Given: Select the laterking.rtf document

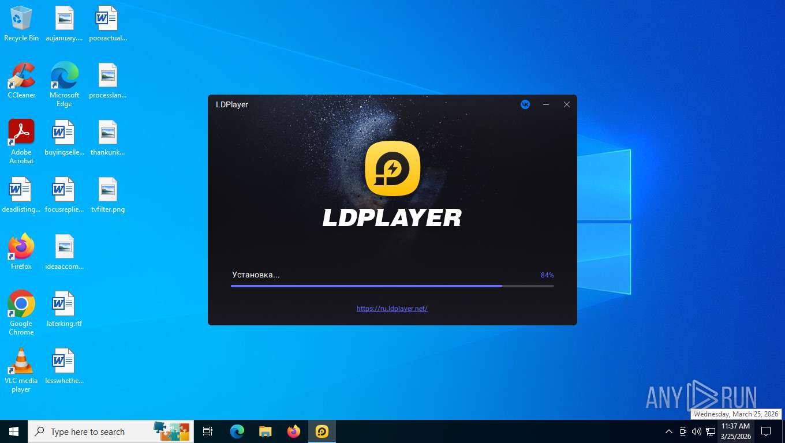Looking at the screenshot, I should tap(64, 309).
